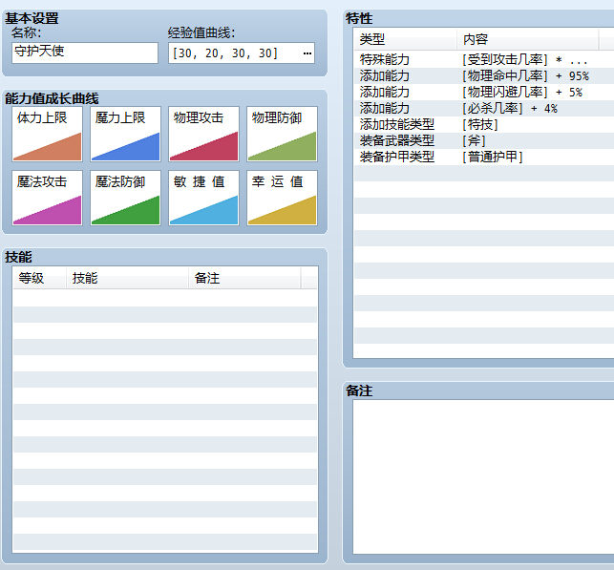The image size is (614, 570).
Task: Select the 必杀几率 + 4% row
Action: [x=484, y=109]
